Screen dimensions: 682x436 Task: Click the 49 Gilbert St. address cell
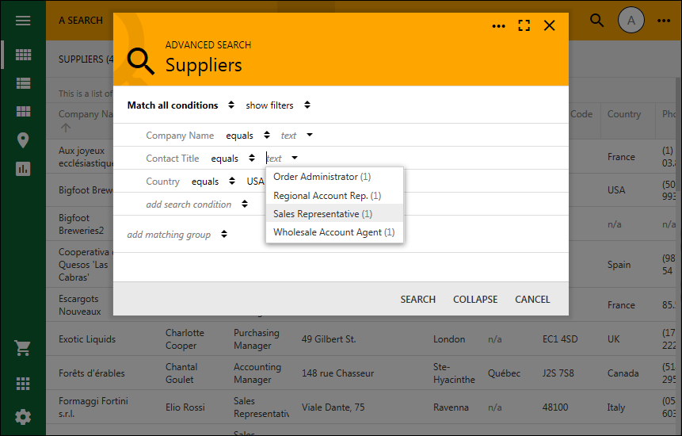pyautogui.click(x=329, y=339)
